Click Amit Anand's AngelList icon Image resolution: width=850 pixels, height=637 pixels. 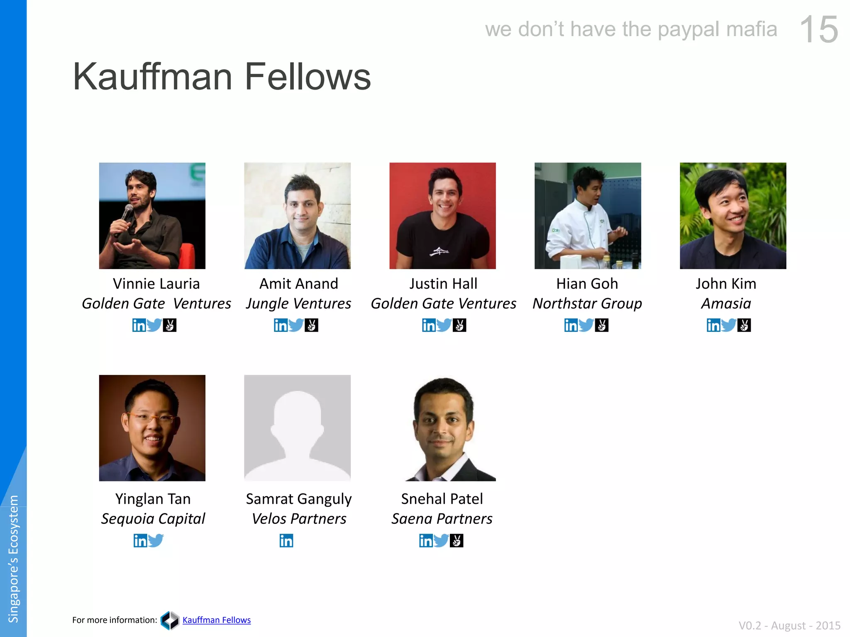[311, 325]
